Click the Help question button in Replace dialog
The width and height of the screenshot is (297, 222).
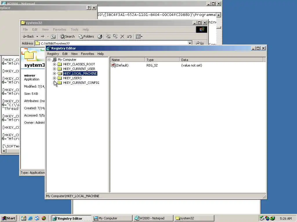[x=88, y=8]
